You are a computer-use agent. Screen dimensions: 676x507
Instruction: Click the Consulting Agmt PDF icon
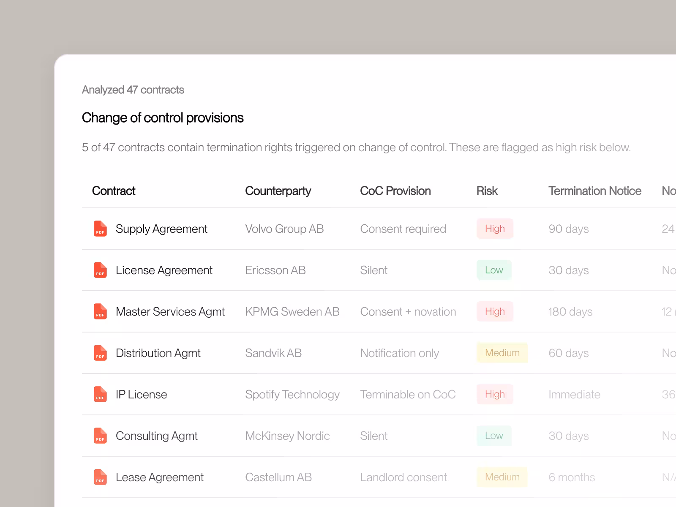pyautogui.click(x=100, y=436)
